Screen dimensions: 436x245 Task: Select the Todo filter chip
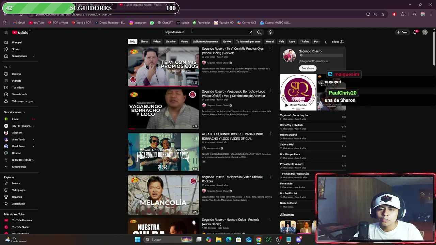click(x=133, y=42)
